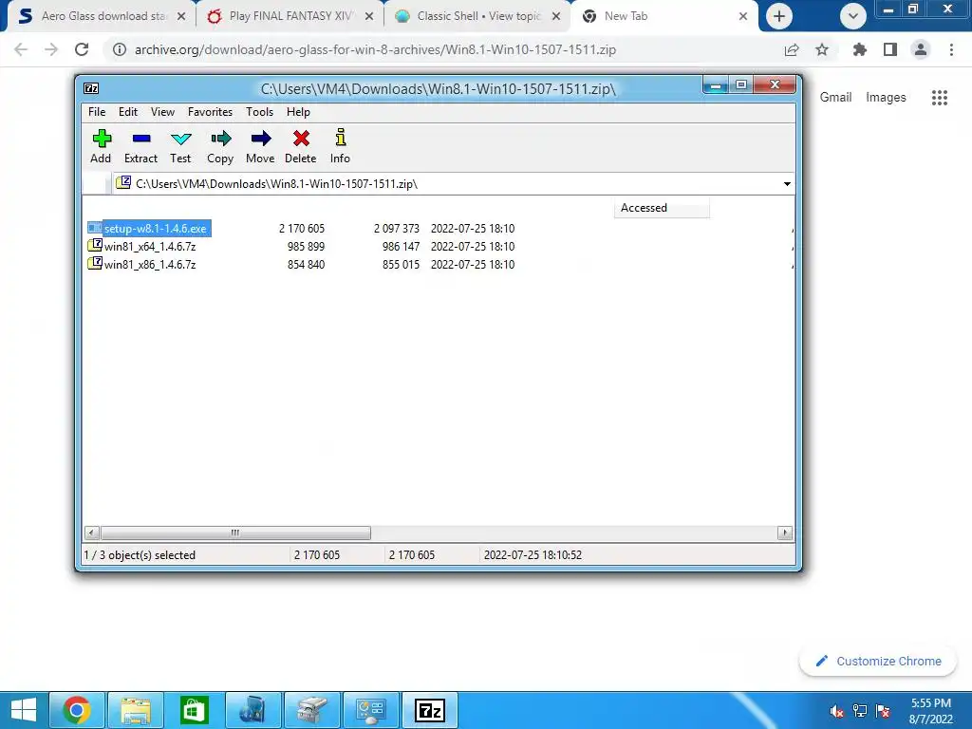
Task: Click the scroll-right arrow
Action: coord(785,533)
